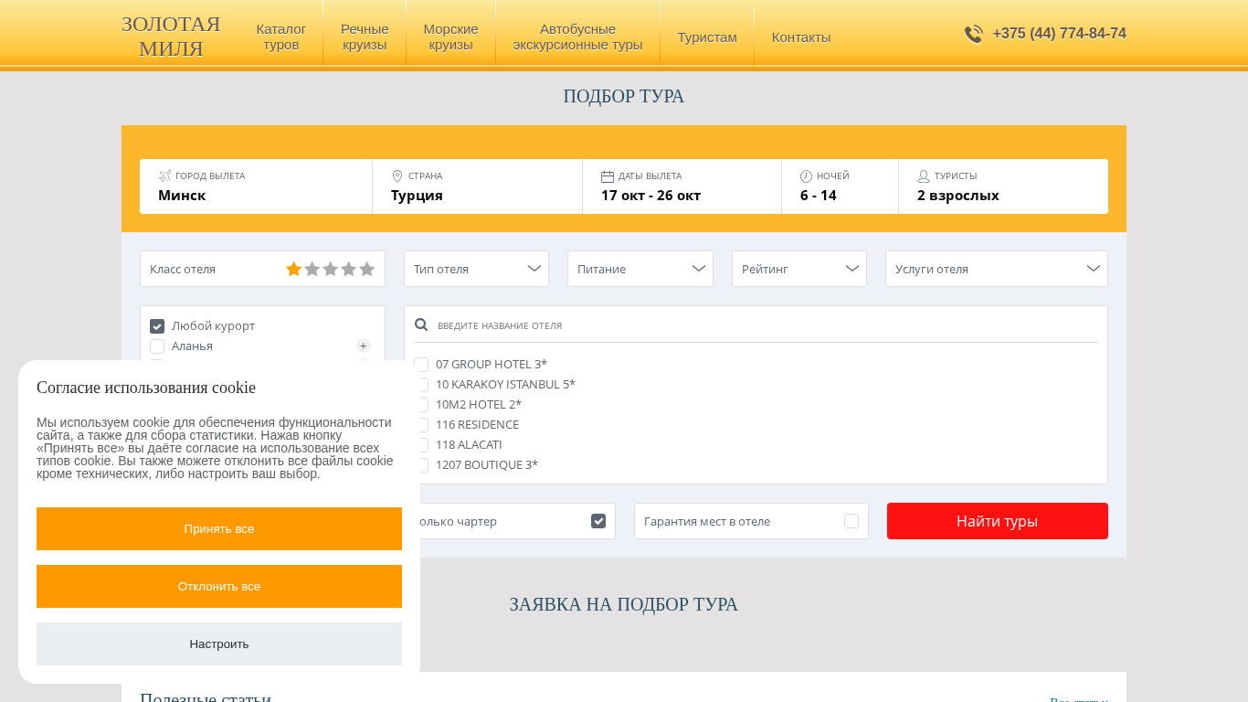Enable Гарантия мест в отеле checkbox
This screenshot has width=1248, height=702.
pos(851,521)
